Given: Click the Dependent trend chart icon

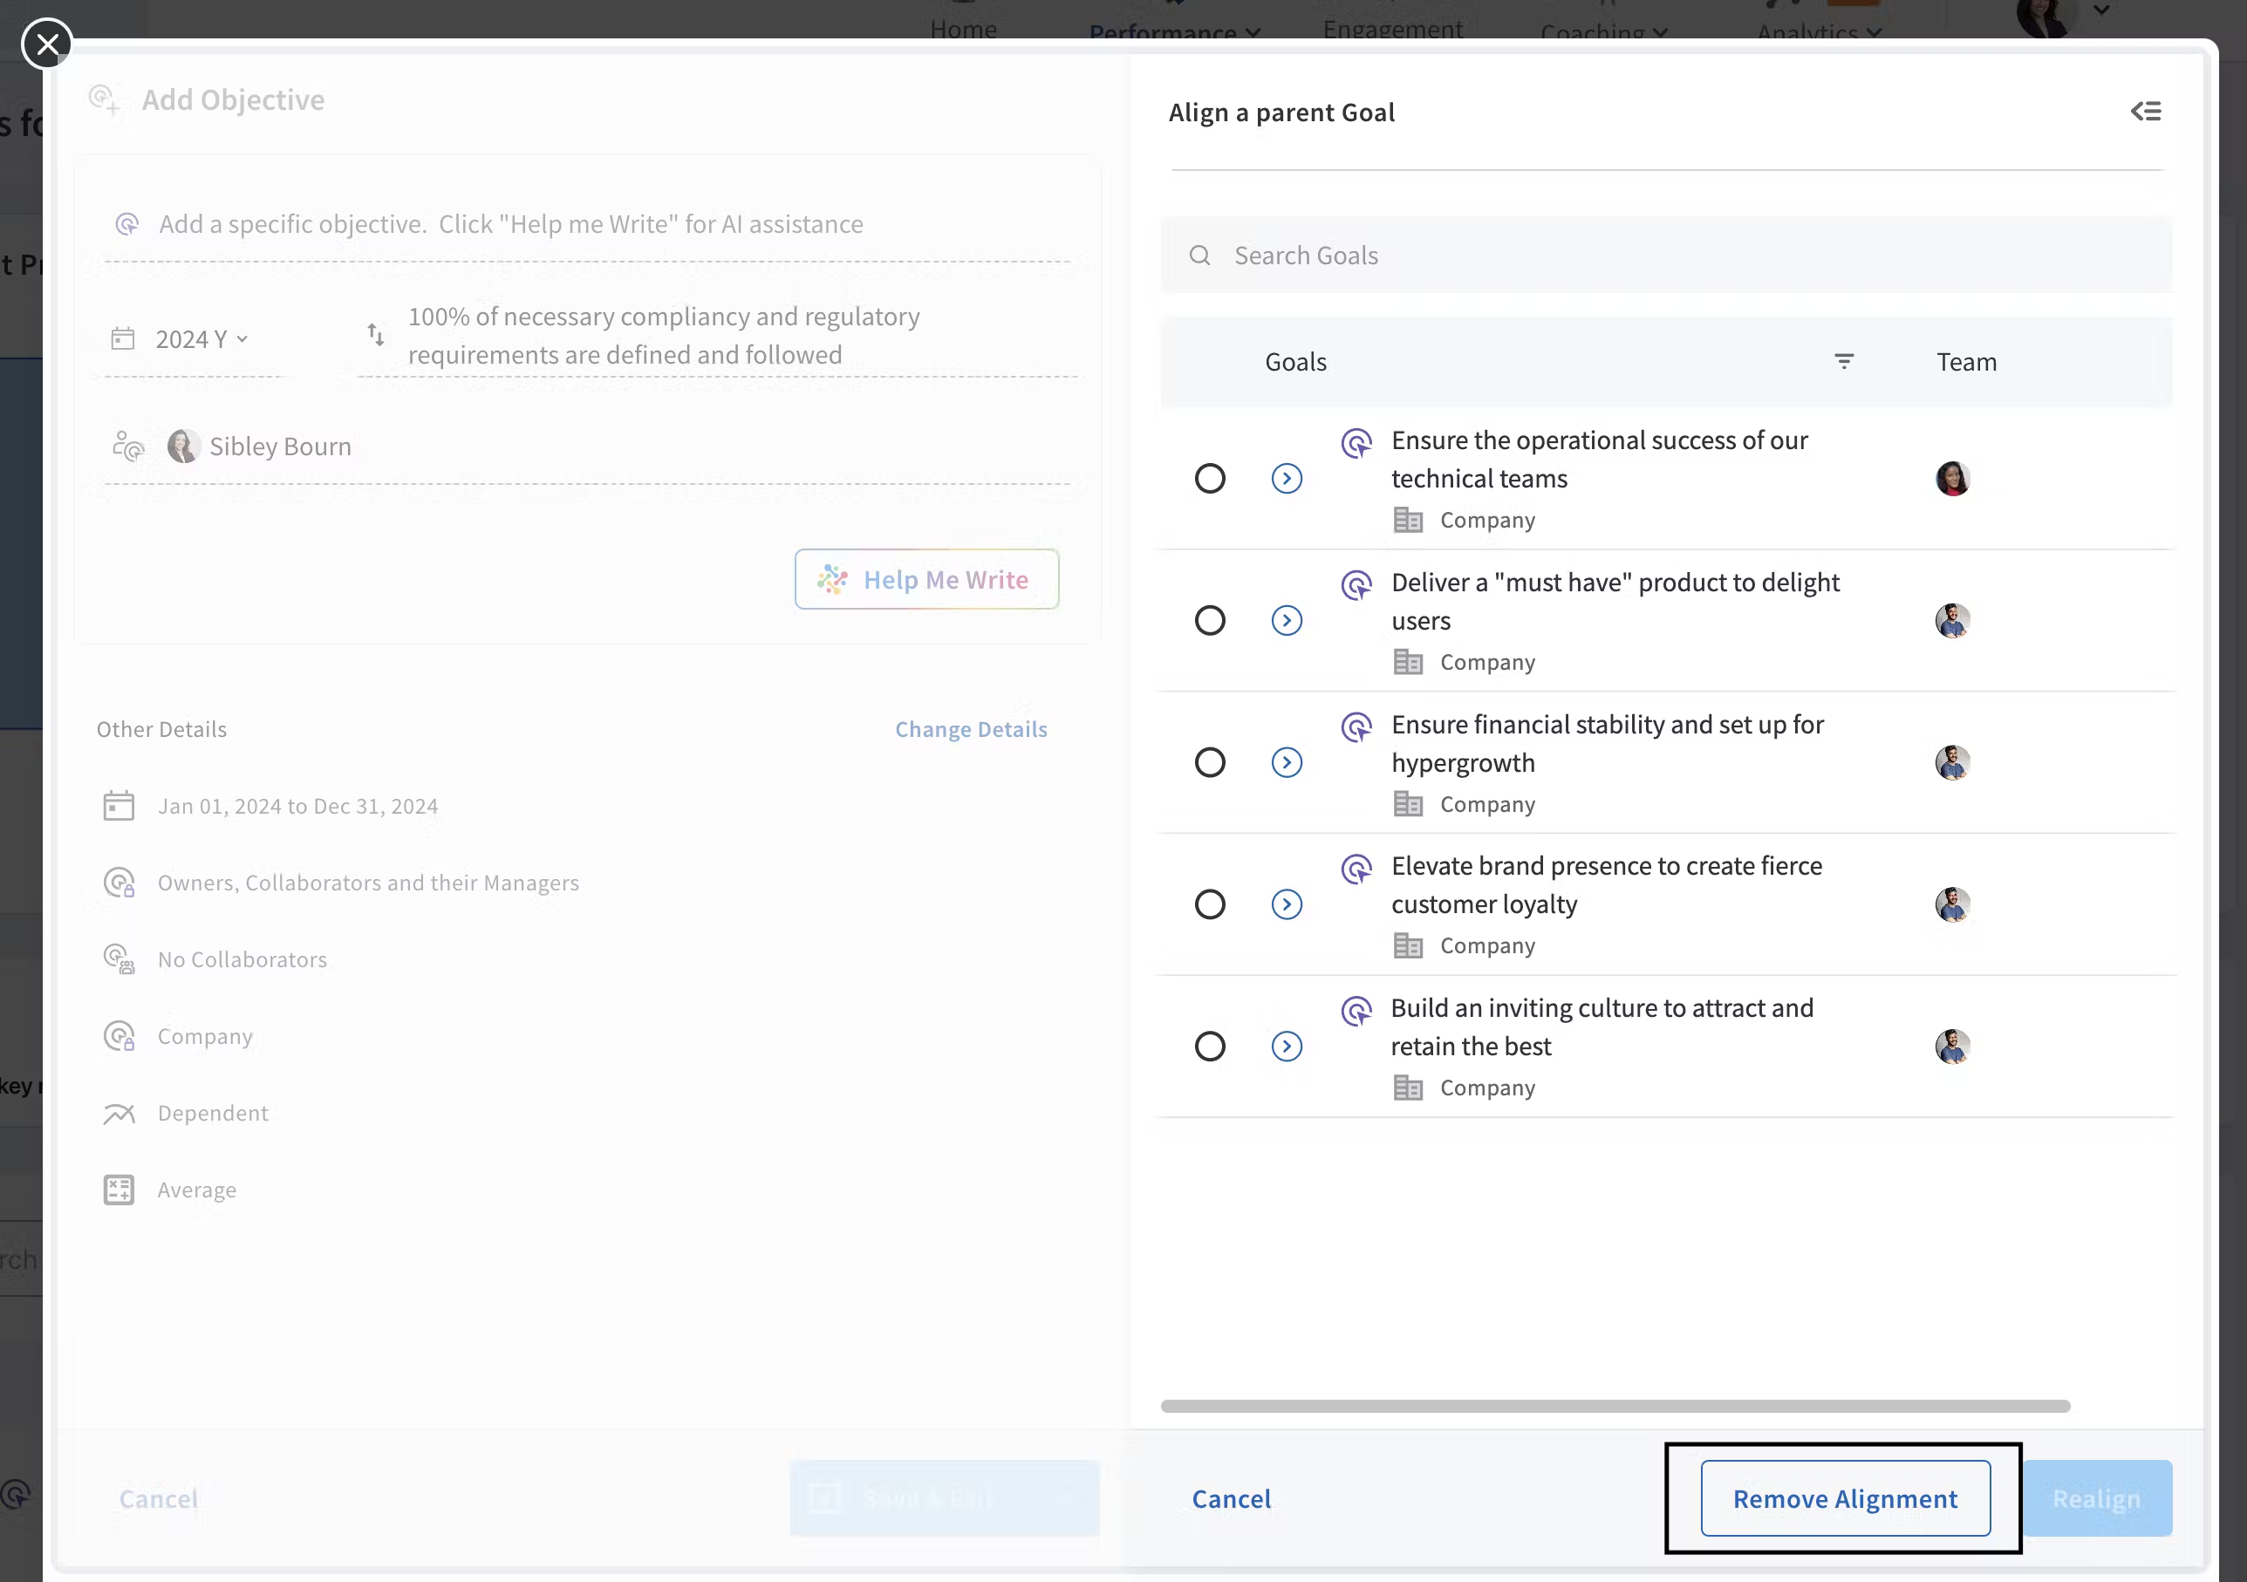Looking at the screenshot, I should tap(119, 1114).
